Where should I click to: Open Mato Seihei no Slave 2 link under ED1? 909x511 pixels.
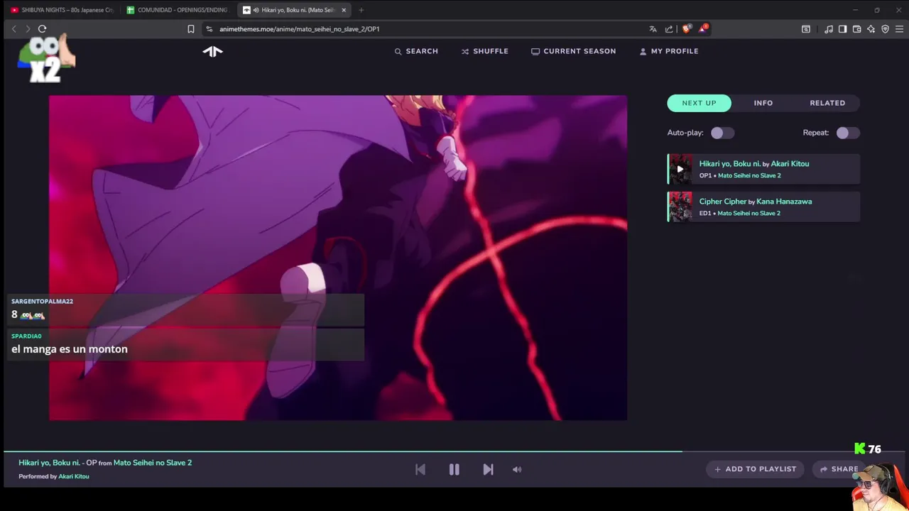(x=749, y=213)
